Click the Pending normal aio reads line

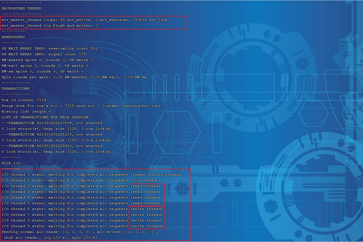pos(80,232)
